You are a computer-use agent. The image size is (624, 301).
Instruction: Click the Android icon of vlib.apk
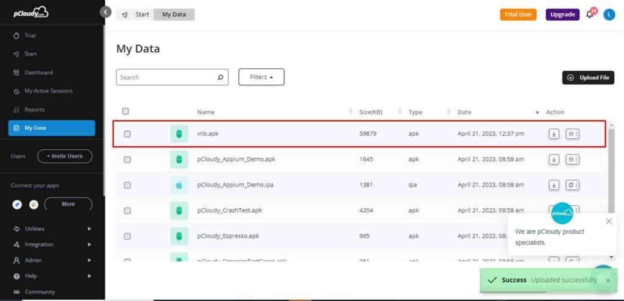tap(179, 134)
